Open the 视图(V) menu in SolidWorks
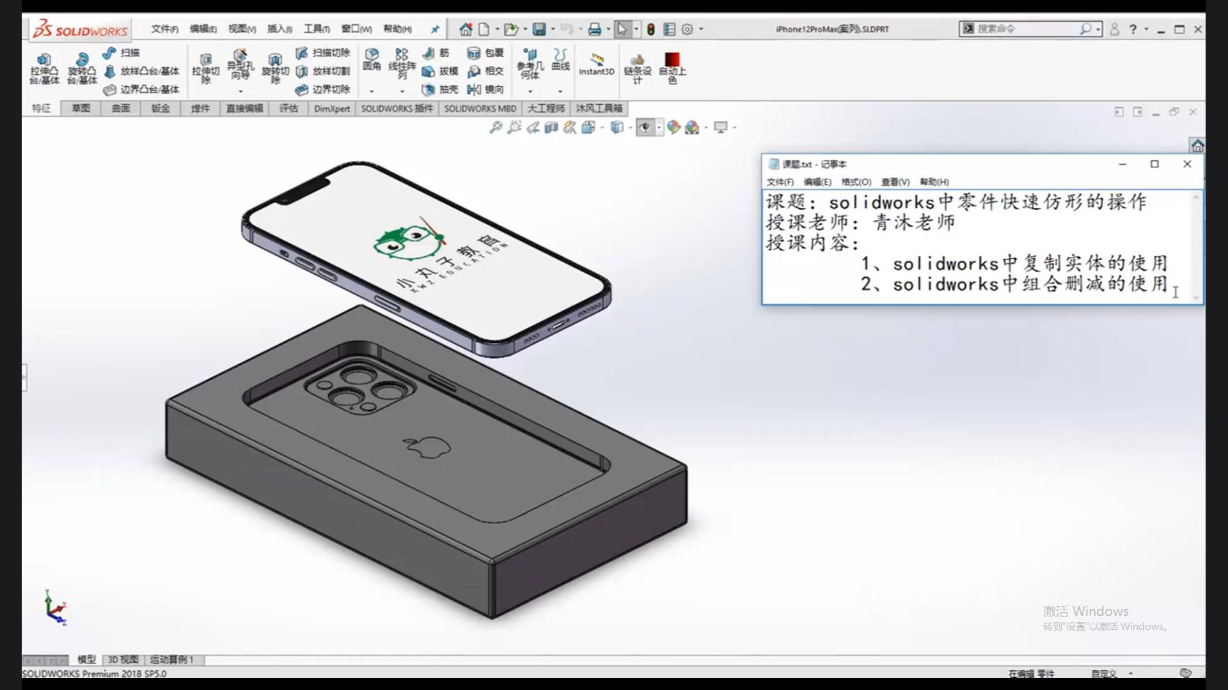Screen dimensions: 1228x690 click(242, 29)
